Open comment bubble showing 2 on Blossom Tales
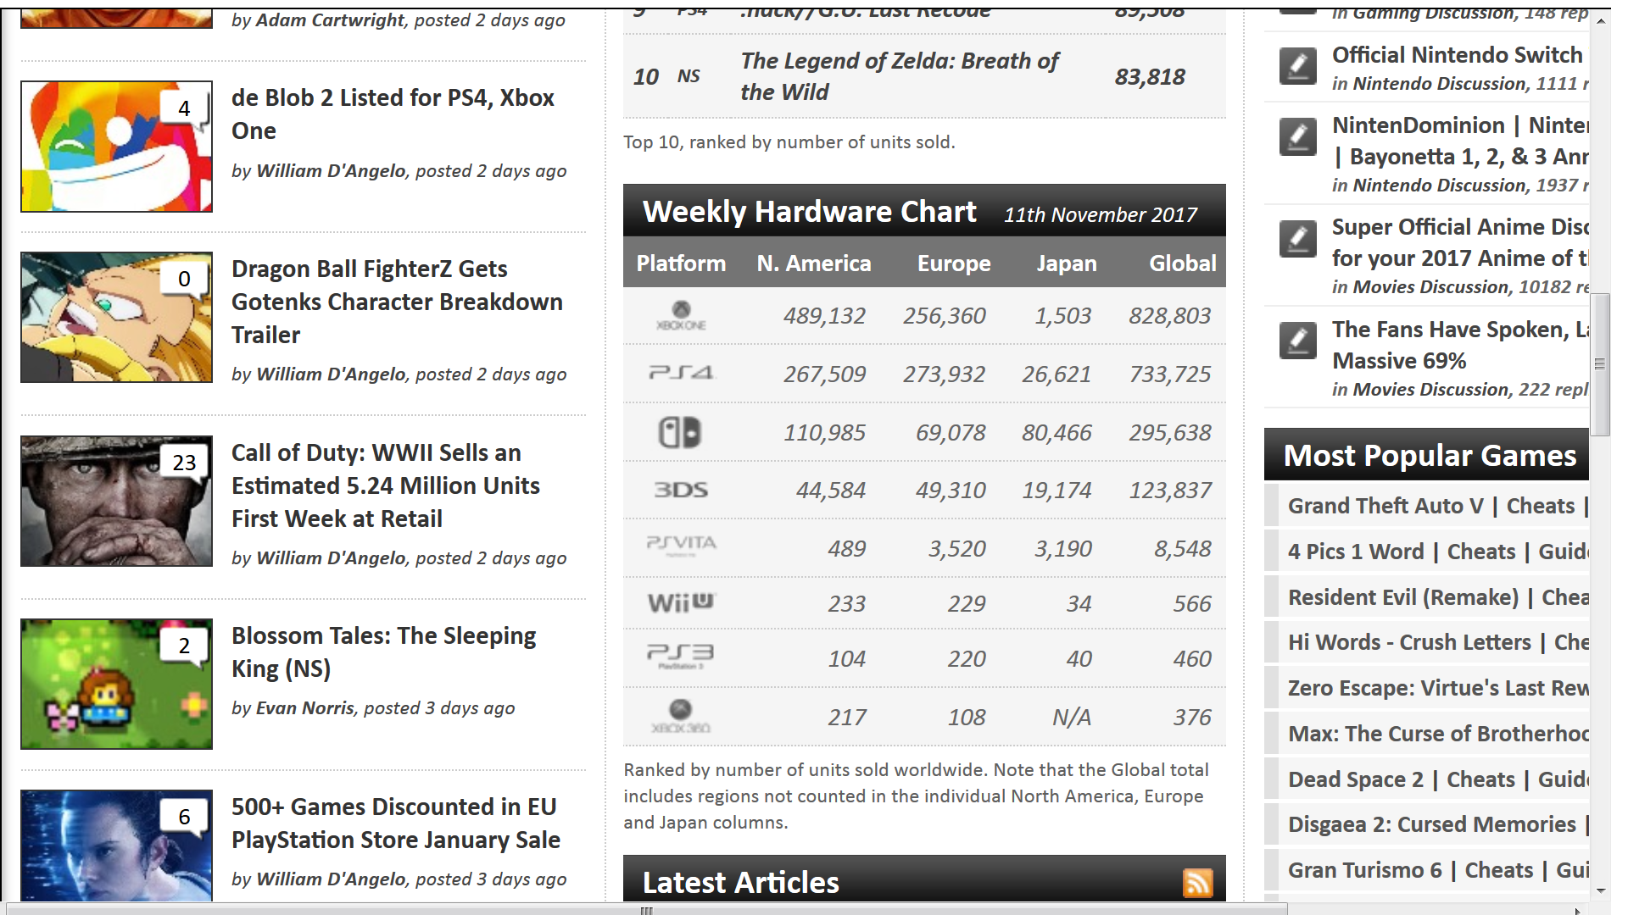 [x=185, y=646]
